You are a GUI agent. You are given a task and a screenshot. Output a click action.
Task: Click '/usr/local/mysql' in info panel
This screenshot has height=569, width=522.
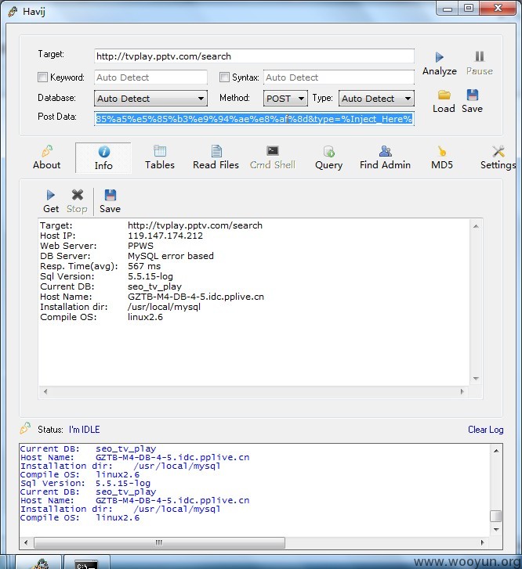pyautogui.click(x=164, y=307)
